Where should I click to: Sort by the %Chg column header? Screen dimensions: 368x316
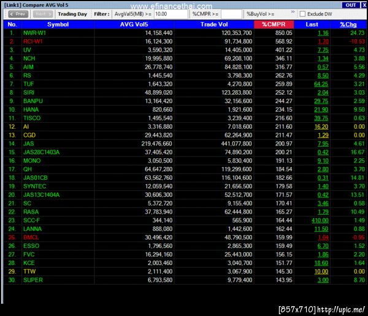pyautogui.click(x=348, y=25)
